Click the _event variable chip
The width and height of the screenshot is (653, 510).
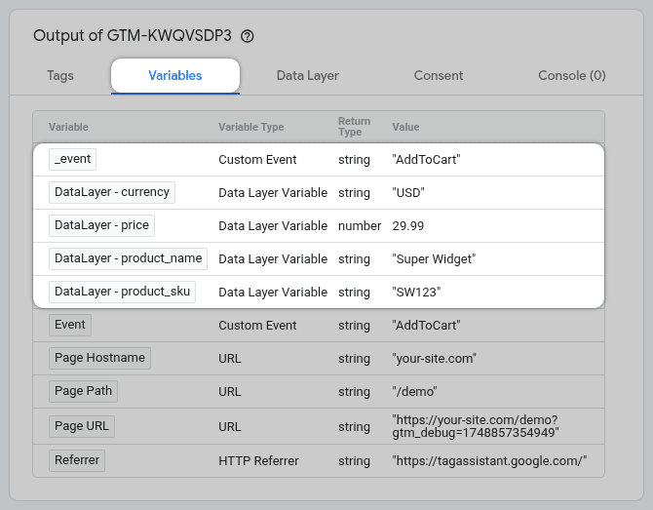[x=72, y=159]
